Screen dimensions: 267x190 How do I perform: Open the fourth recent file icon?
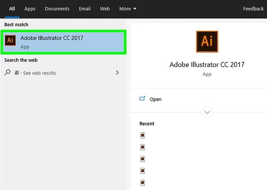pyautogui.click(x=143, y=170)
